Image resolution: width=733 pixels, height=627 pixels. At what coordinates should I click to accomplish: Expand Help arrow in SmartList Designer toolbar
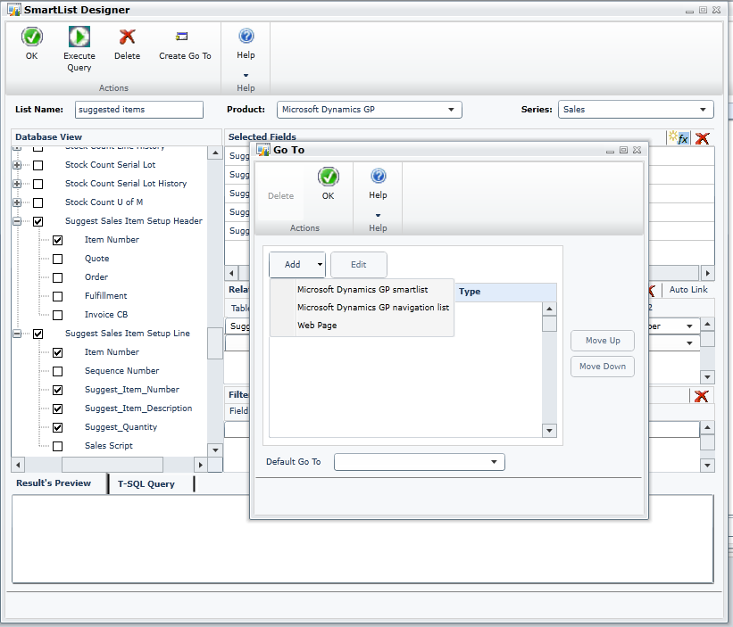[246, 75]
